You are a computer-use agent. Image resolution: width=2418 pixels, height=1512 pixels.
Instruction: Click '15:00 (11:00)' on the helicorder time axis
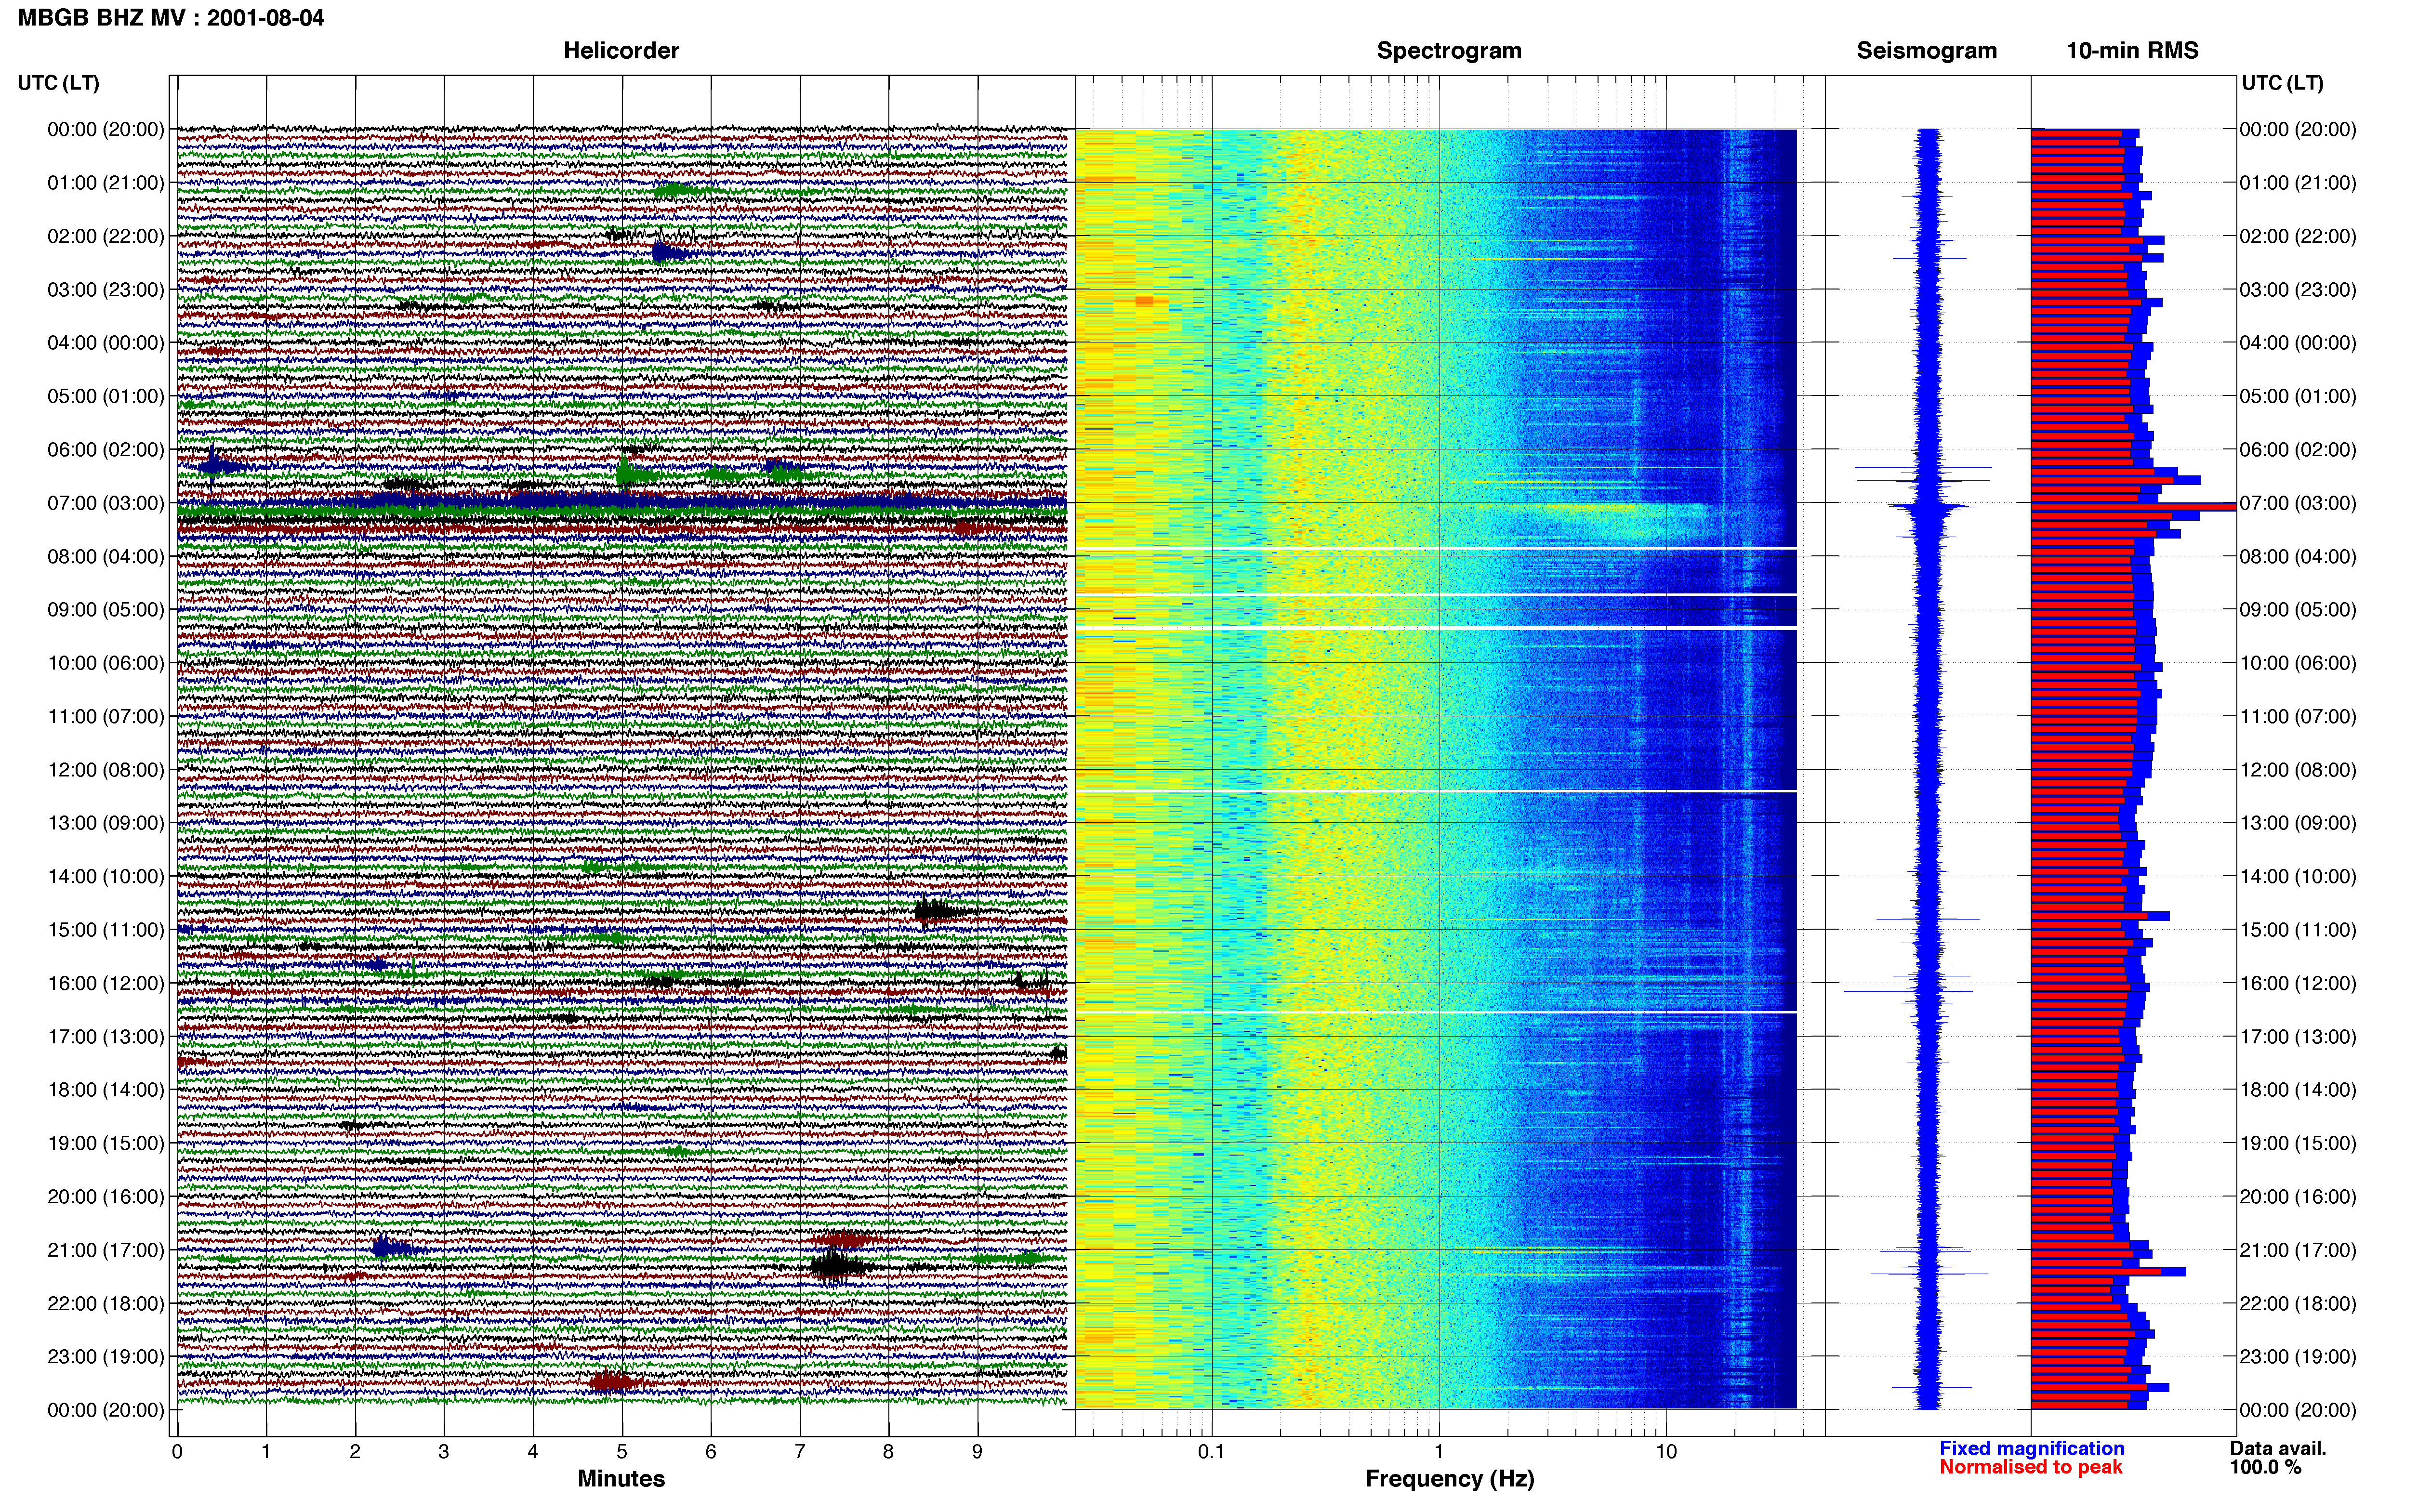pos(106,930)
